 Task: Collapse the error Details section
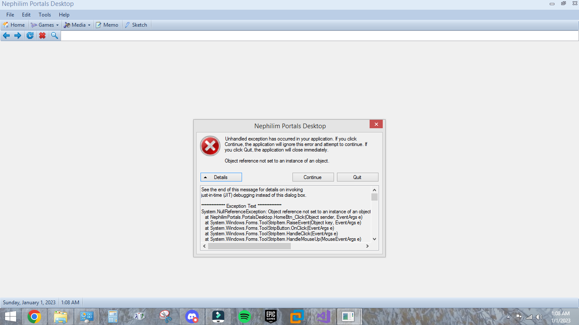coord(221,177)
